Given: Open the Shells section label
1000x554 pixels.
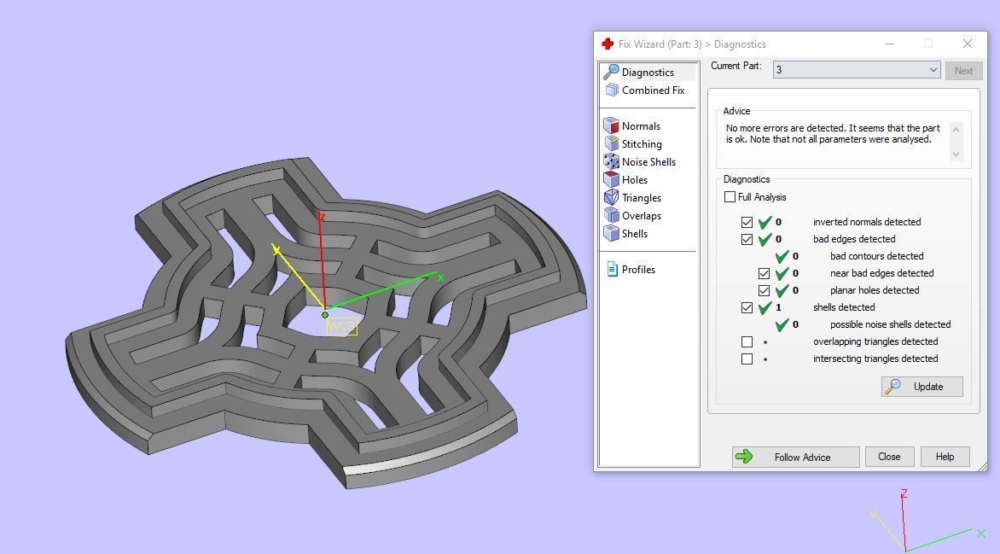Looking at the screenshot, I should [x=635, y=233].
